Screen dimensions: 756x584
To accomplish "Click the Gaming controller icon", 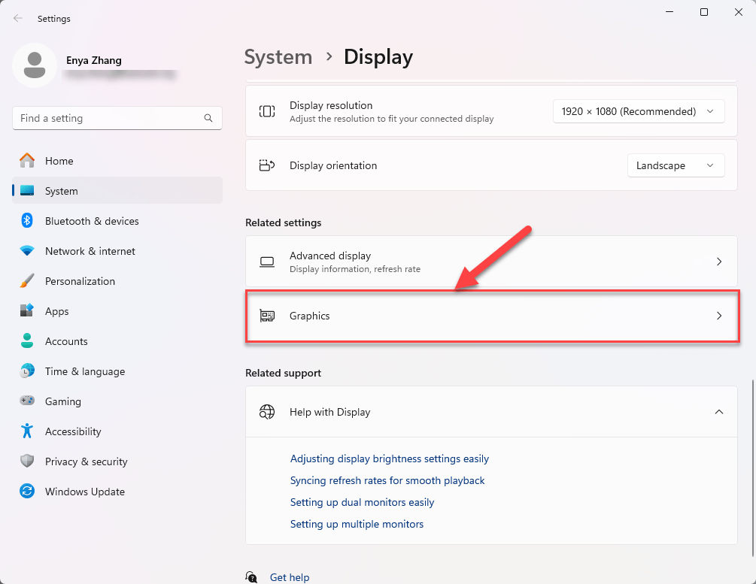I will [x=27, y=401].
